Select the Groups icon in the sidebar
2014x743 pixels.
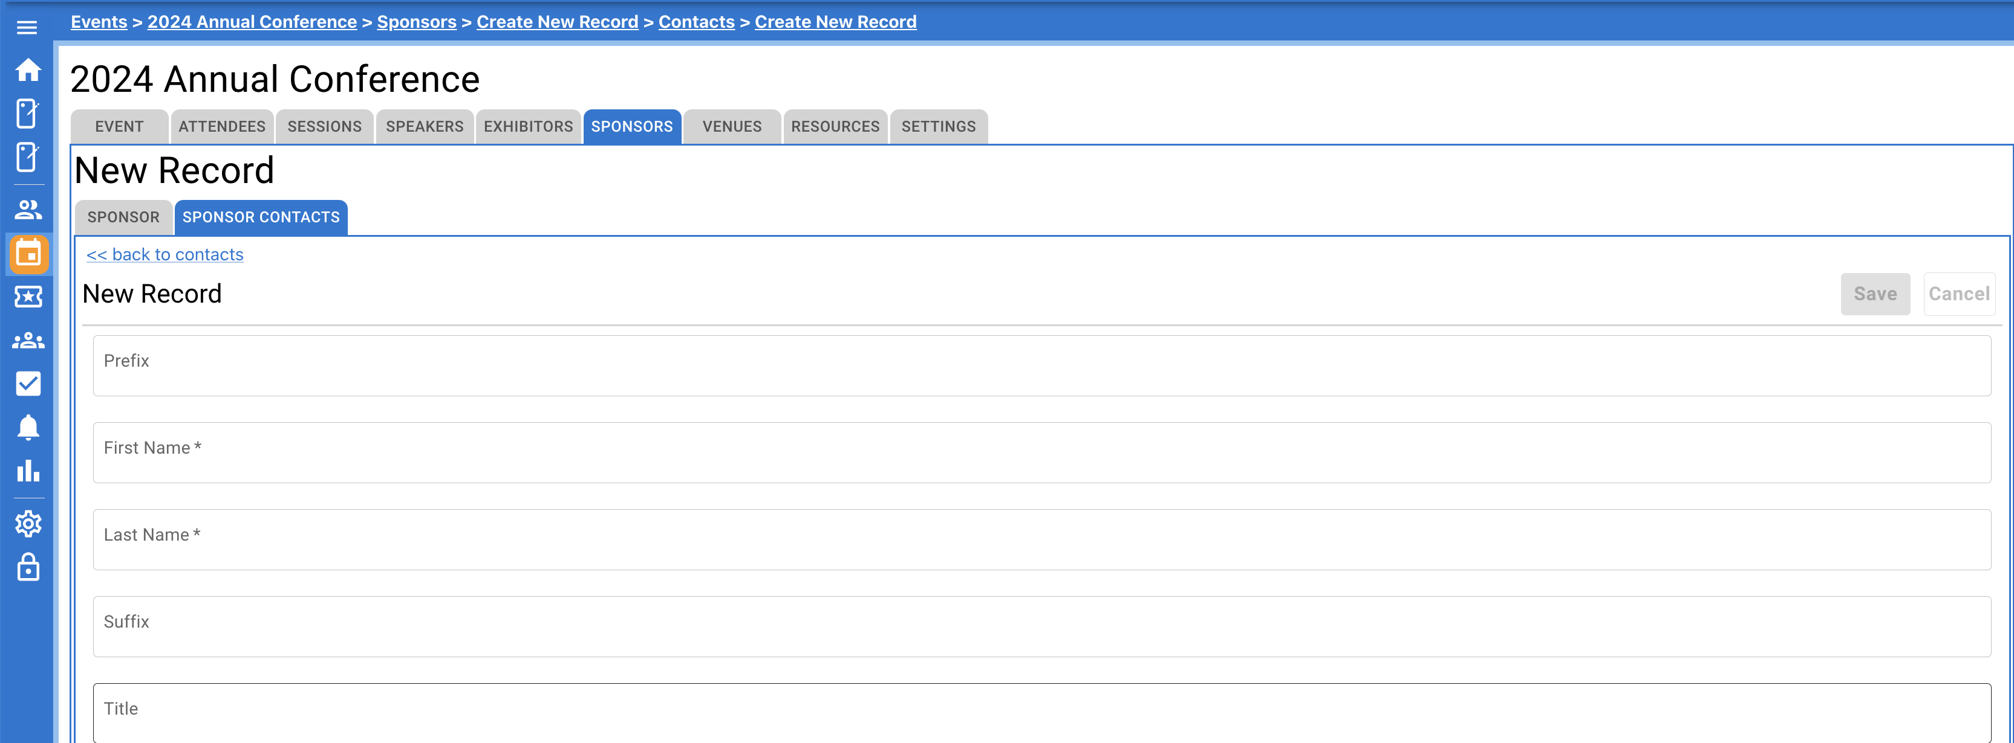(x=28, y=340)
